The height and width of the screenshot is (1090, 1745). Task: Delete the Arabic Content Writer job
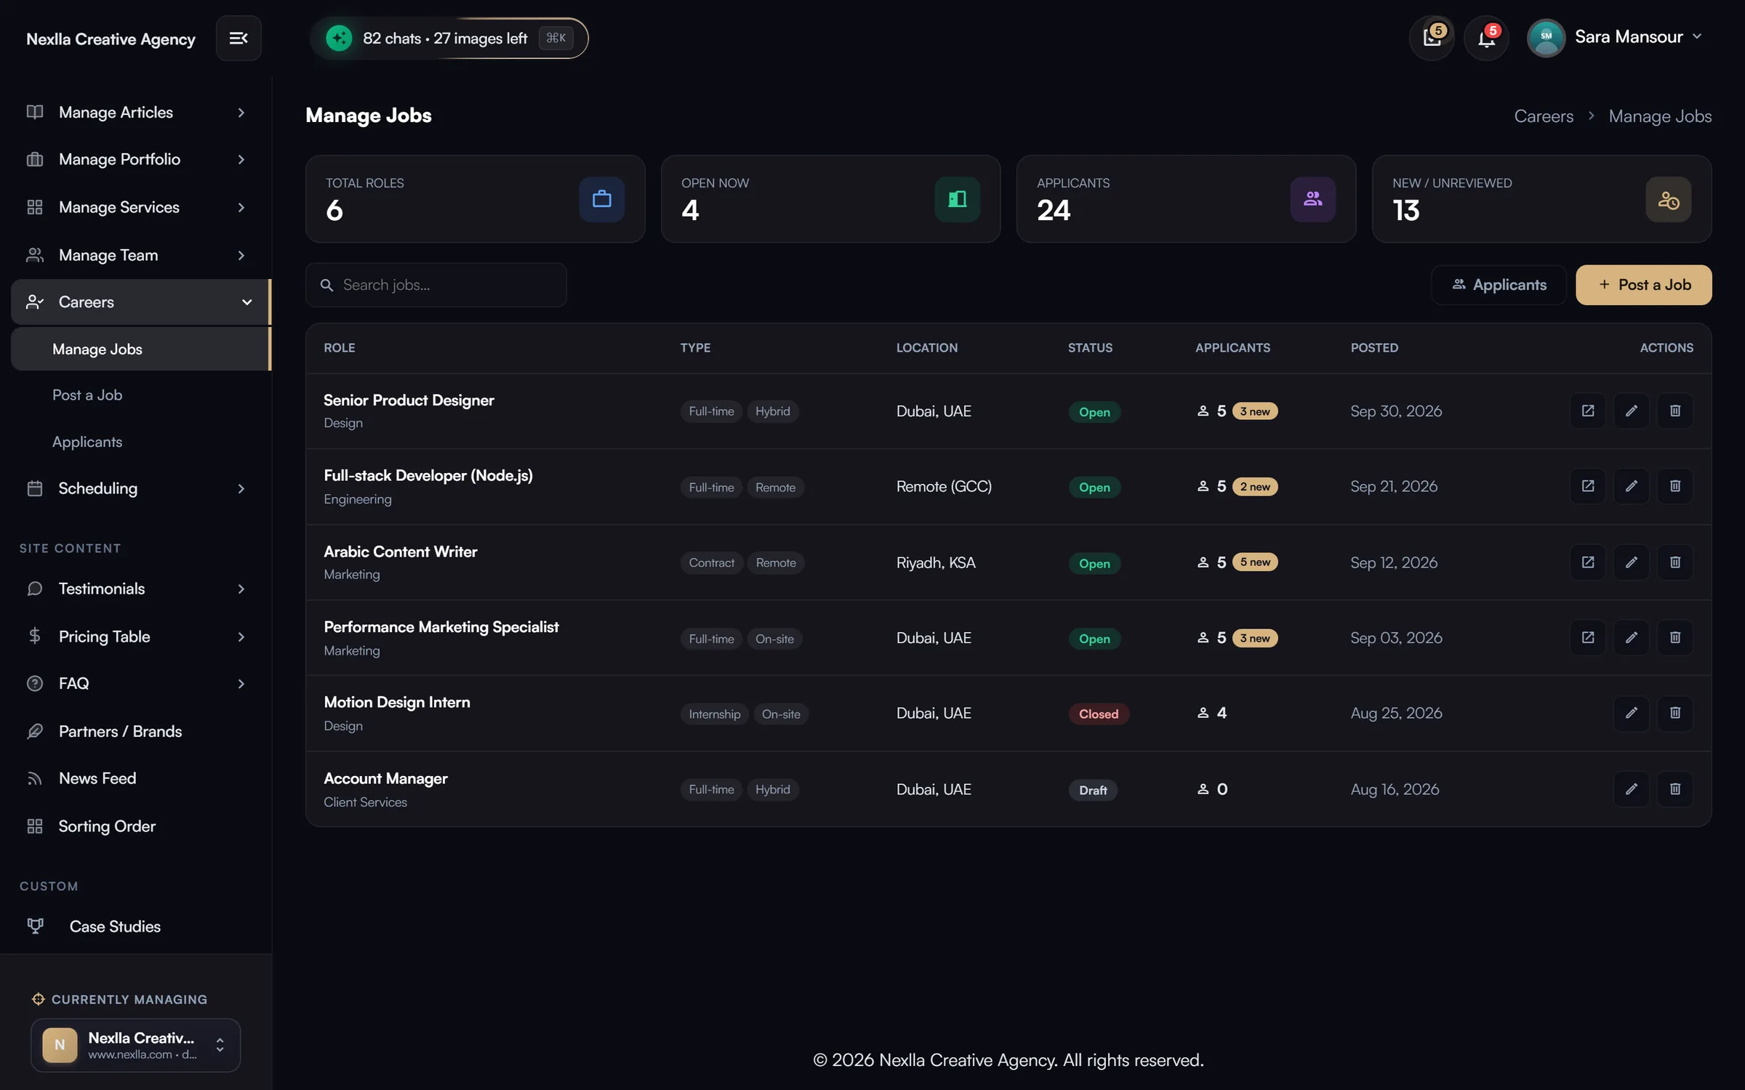click(1675, 562)
